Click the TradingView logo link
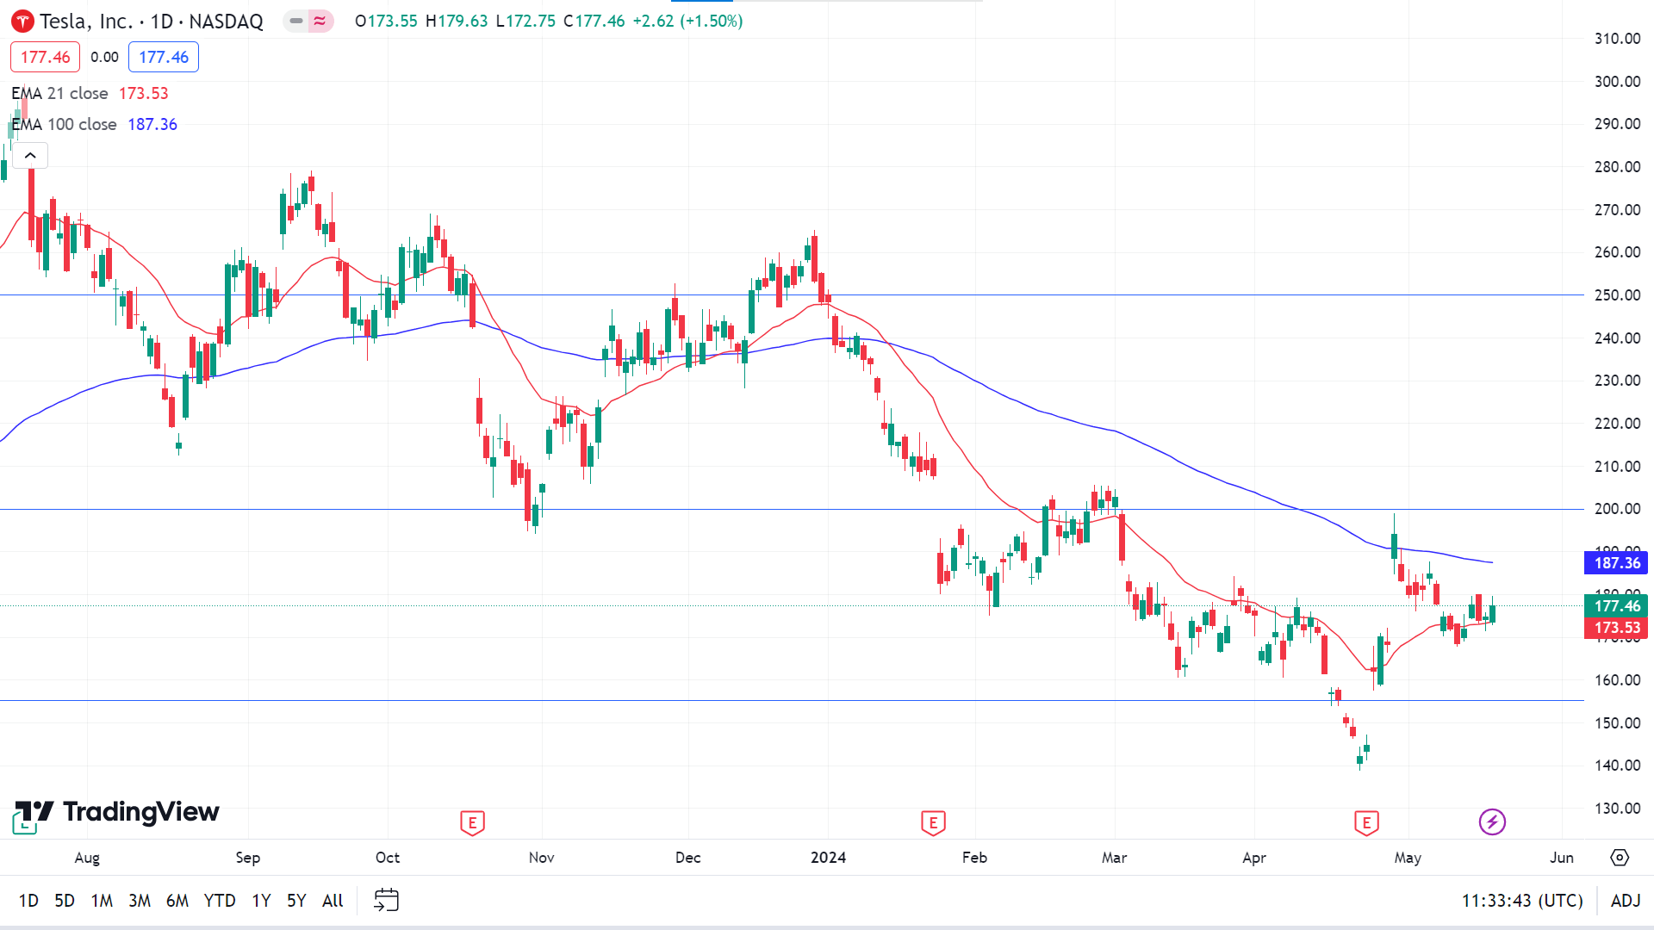This screenshot has width=1654, height=930. 117,814
